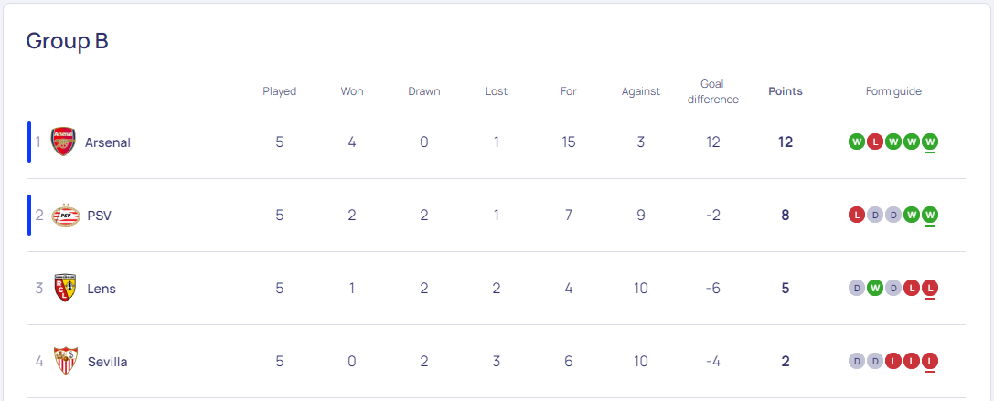Screen dimensions: 994x401
Task: Click the Points column header
Action: 786,91
